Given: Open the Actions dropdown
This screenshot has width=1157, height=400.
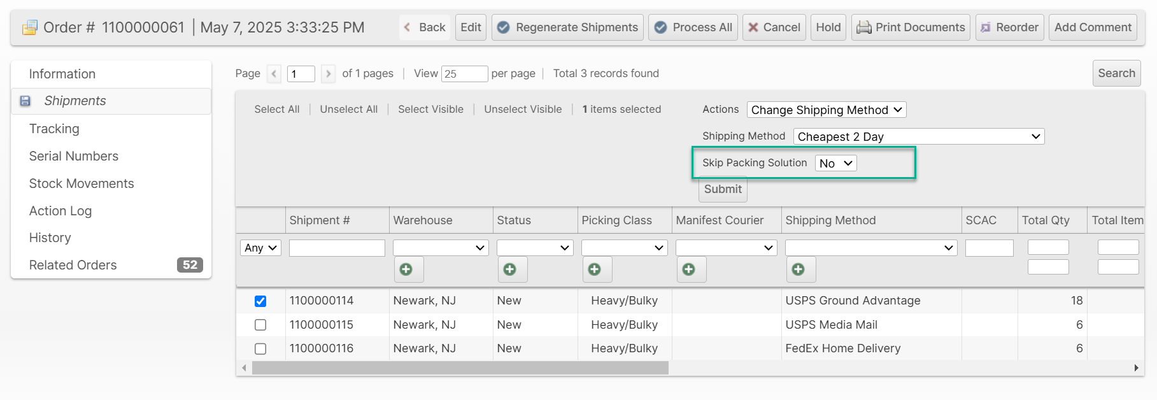Looking at the screenshot, I should [826, 110].
